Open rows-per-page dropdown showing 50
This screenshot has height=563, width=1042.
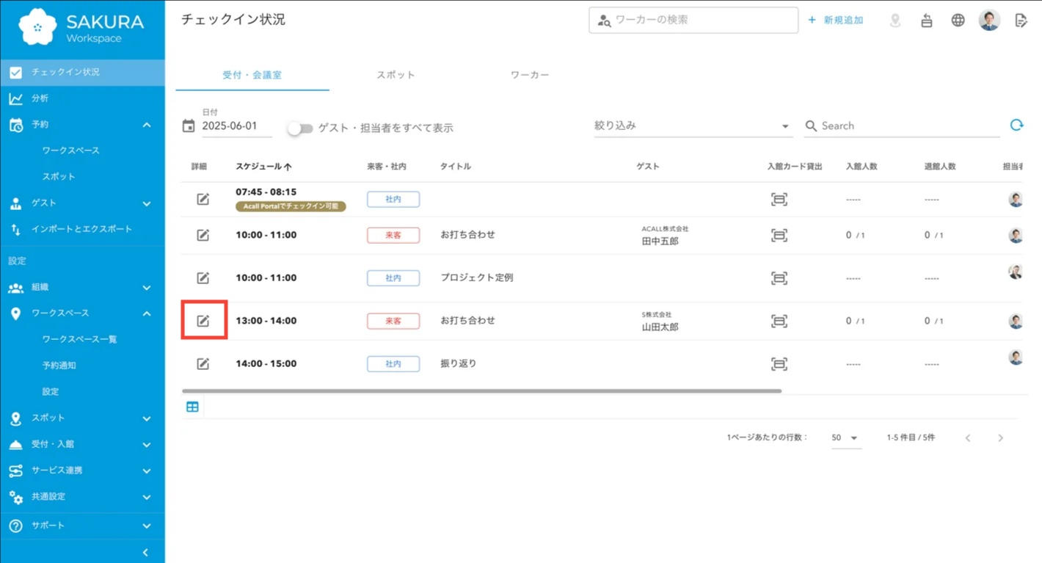tap(845, 438)
